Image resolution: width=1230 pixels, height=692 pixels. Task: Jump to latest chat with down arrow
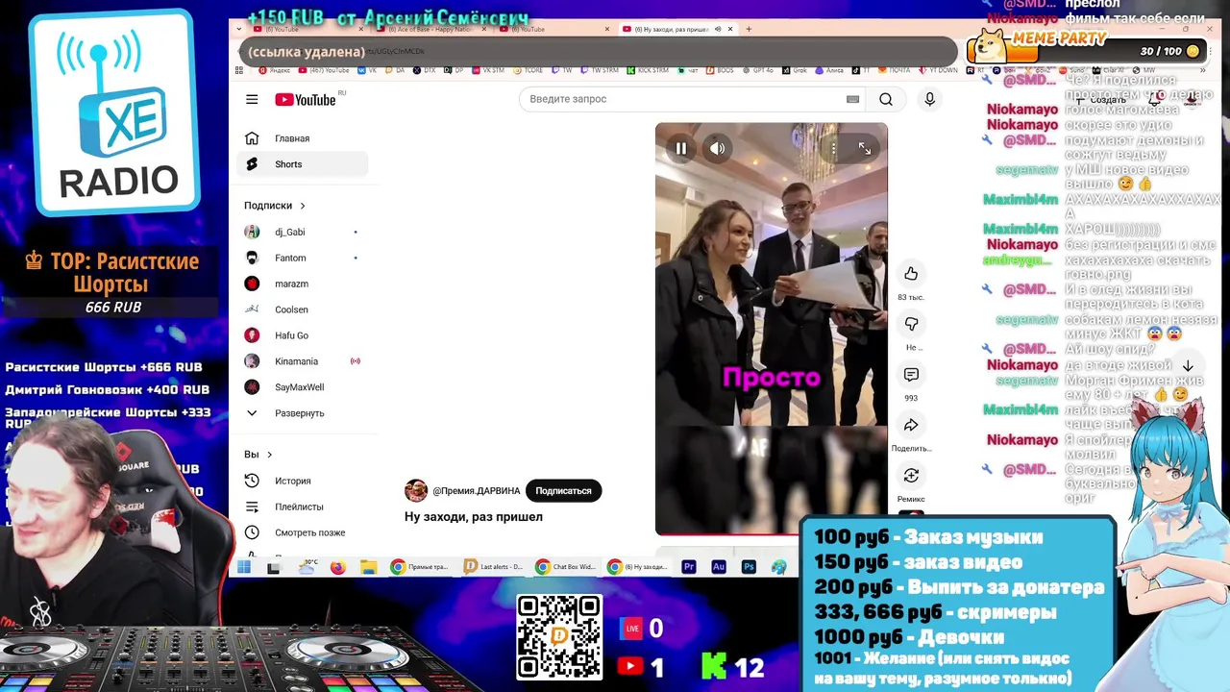pos(1188,366)
